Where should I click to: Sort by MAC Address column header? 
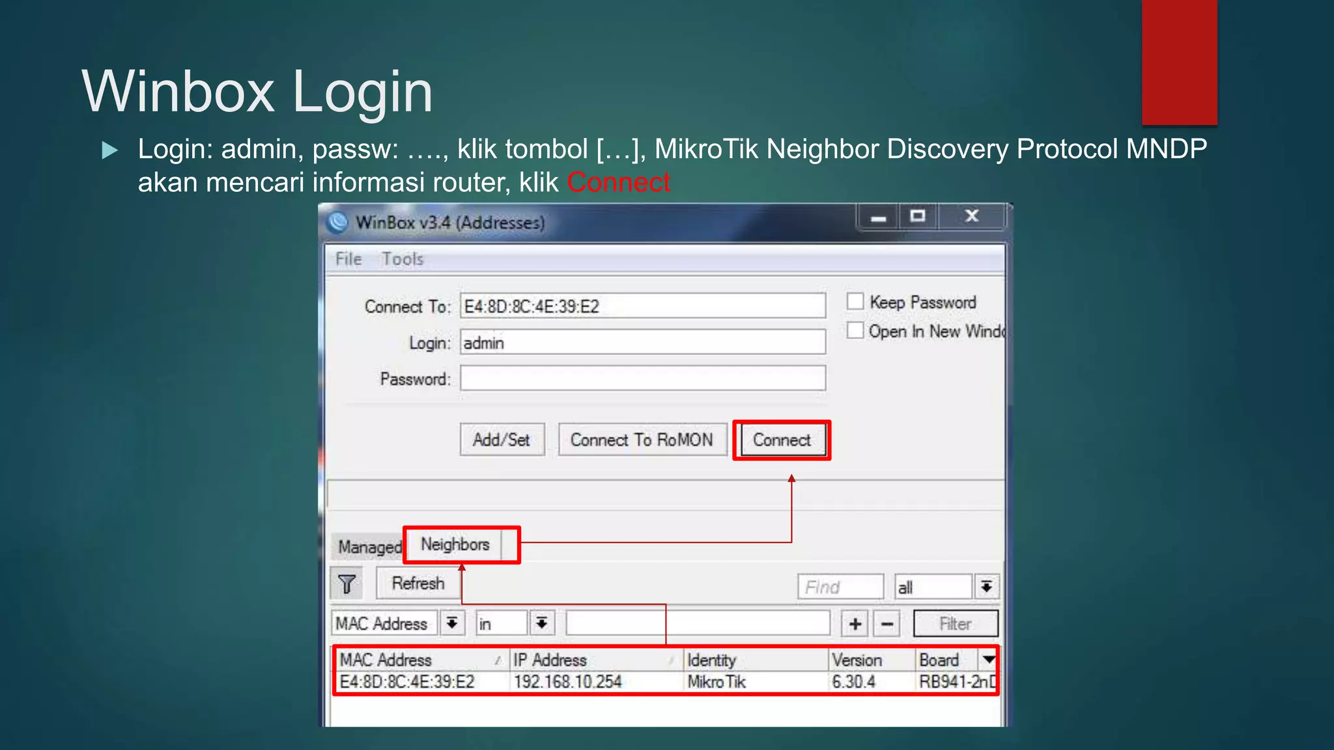point(421,660)
